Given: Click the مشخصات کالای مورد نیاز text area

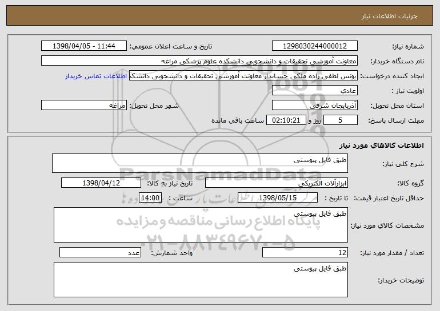Looking at the screenshot, I should coord(201,225).
